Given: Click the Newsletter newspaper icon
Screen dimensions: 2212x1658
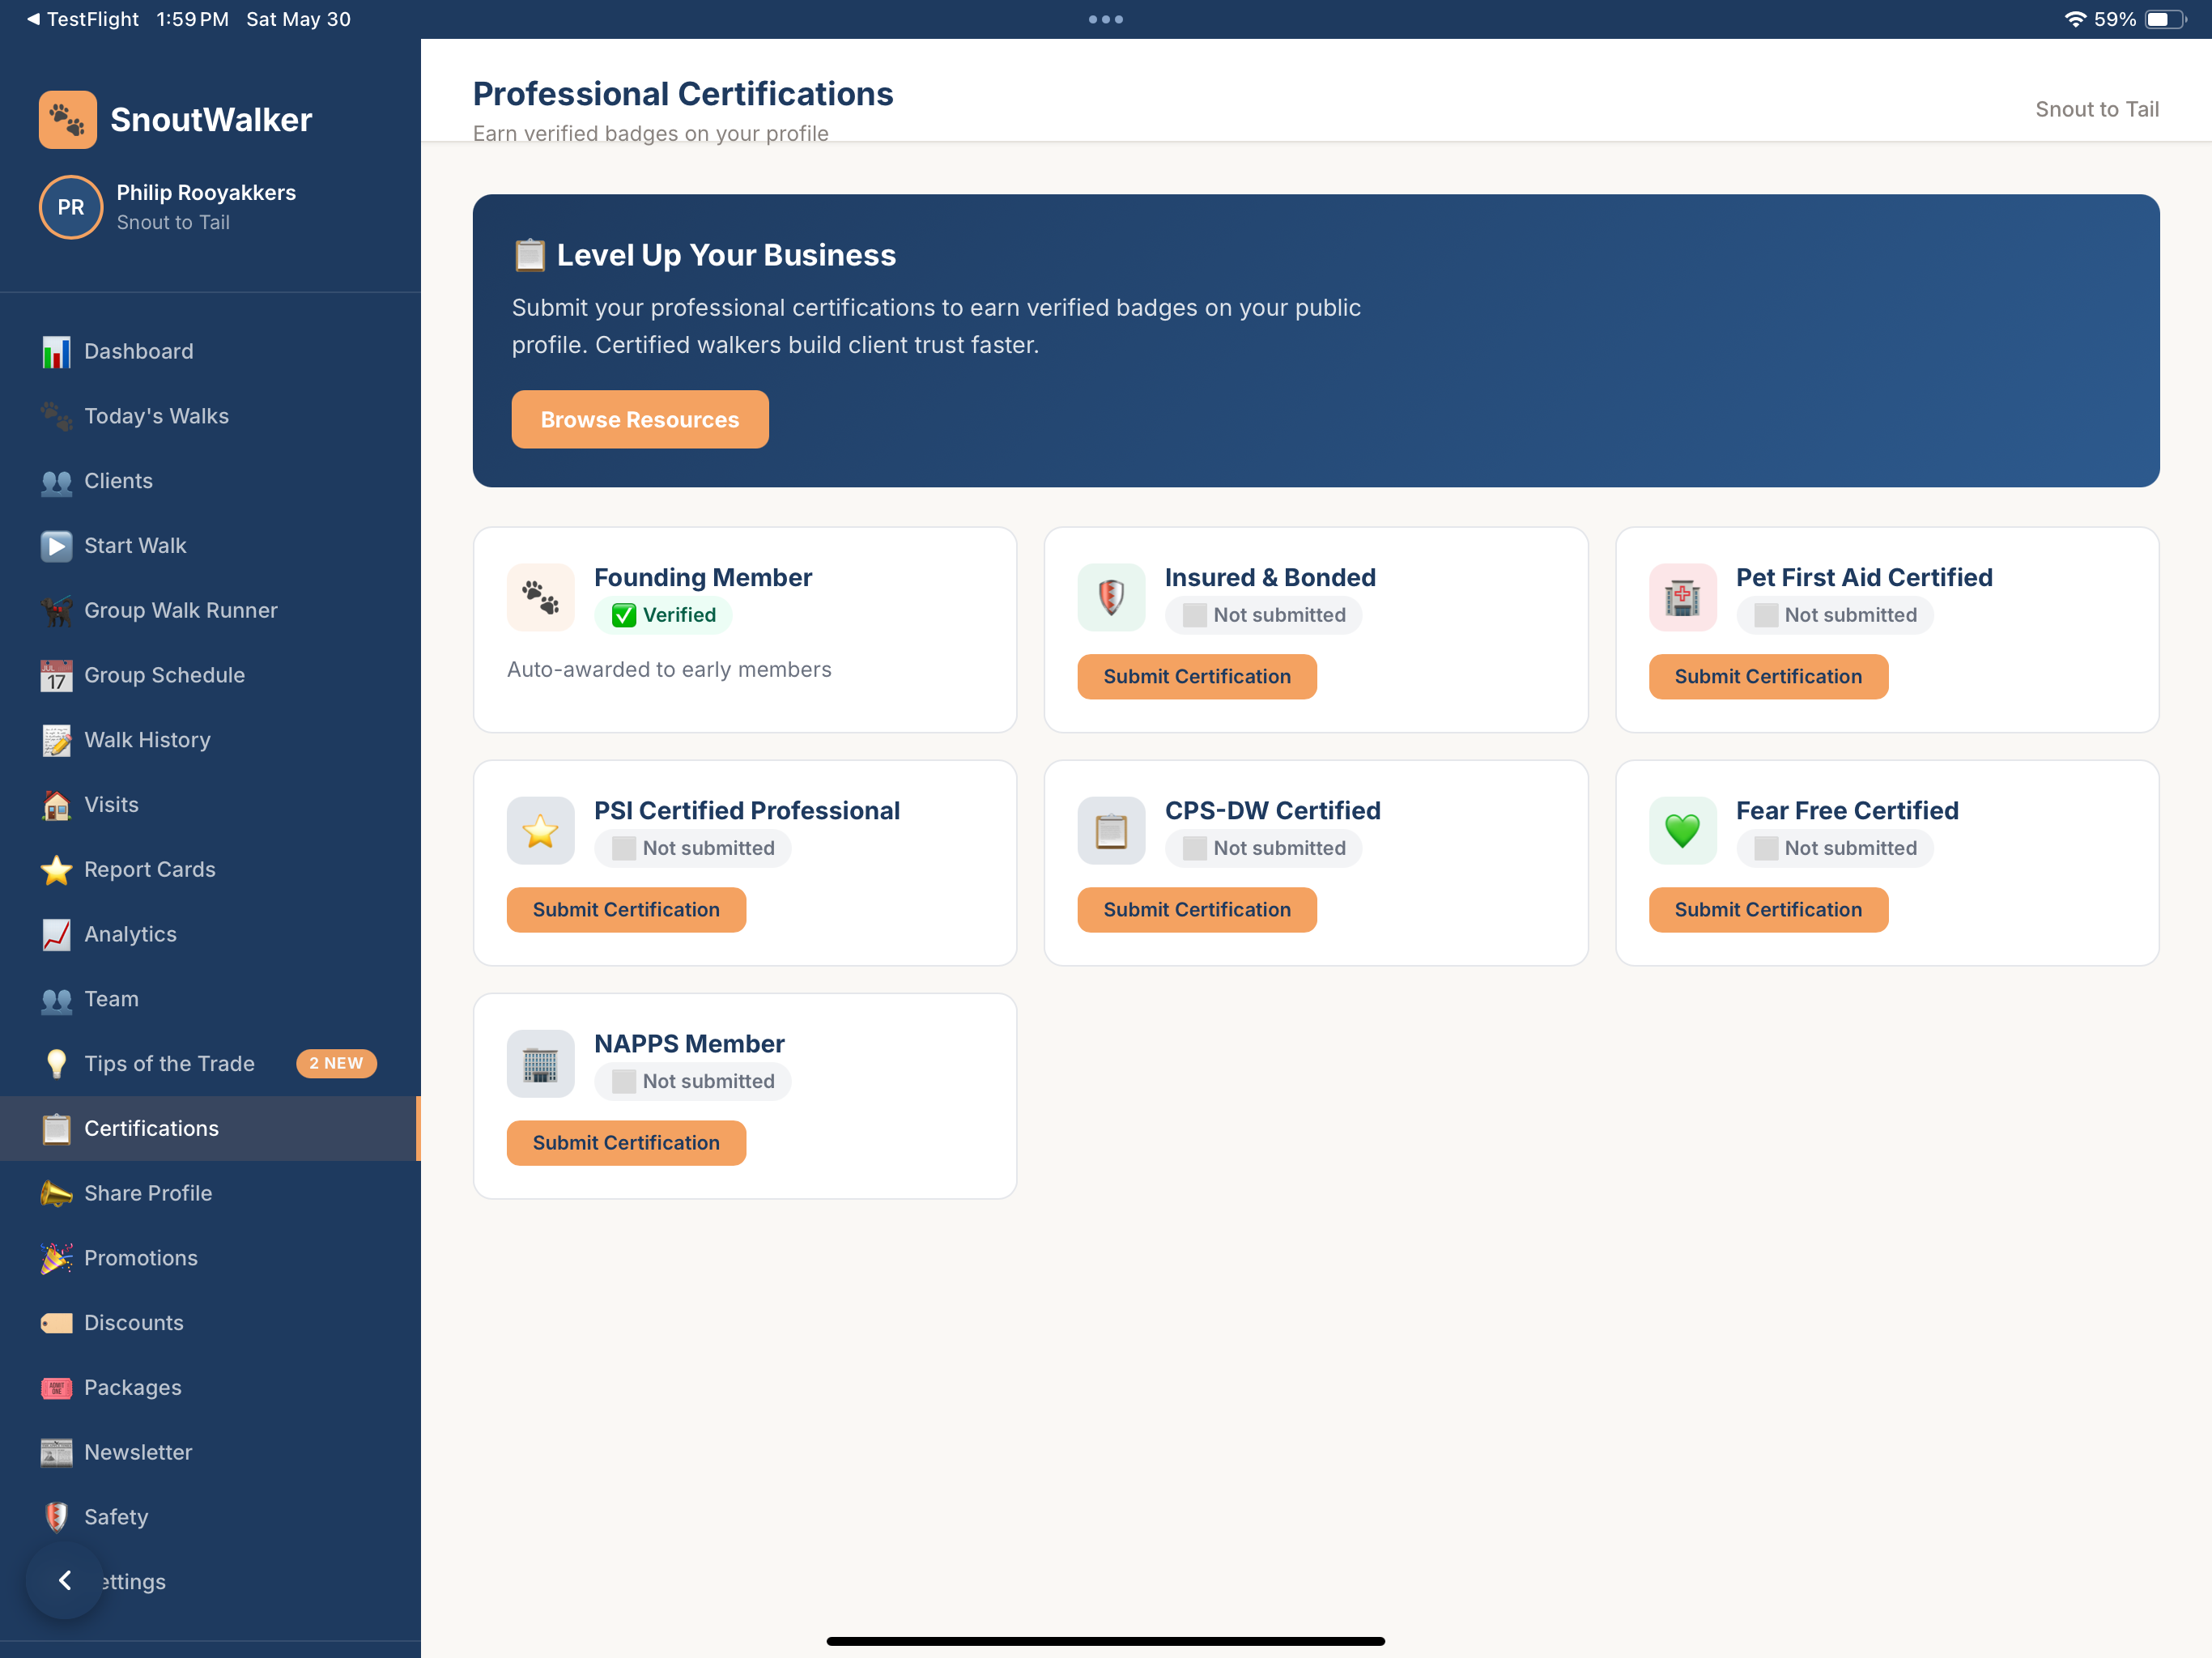Looking at the screenshot, I should coord(56,1453).
